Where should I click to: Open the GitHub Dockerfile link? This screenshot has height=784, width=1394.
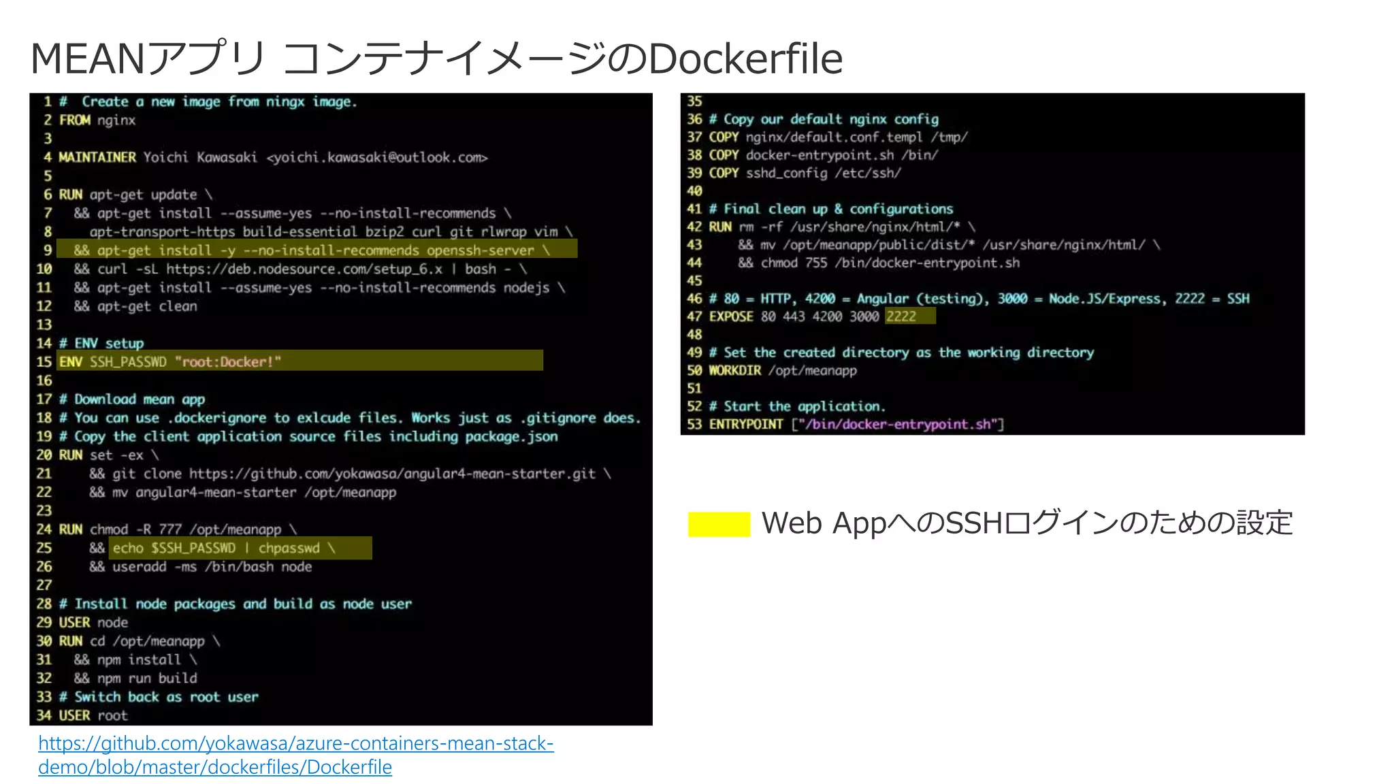click(x=296, y=755)
